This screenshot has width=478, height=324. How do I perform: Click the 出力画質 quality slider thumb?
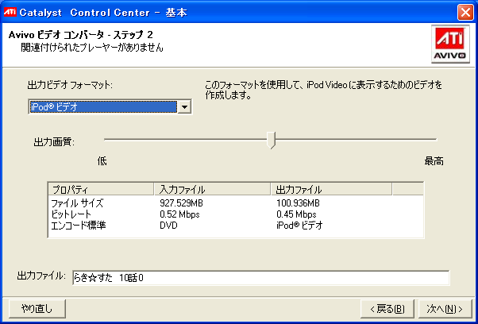(x=271, y=140)
